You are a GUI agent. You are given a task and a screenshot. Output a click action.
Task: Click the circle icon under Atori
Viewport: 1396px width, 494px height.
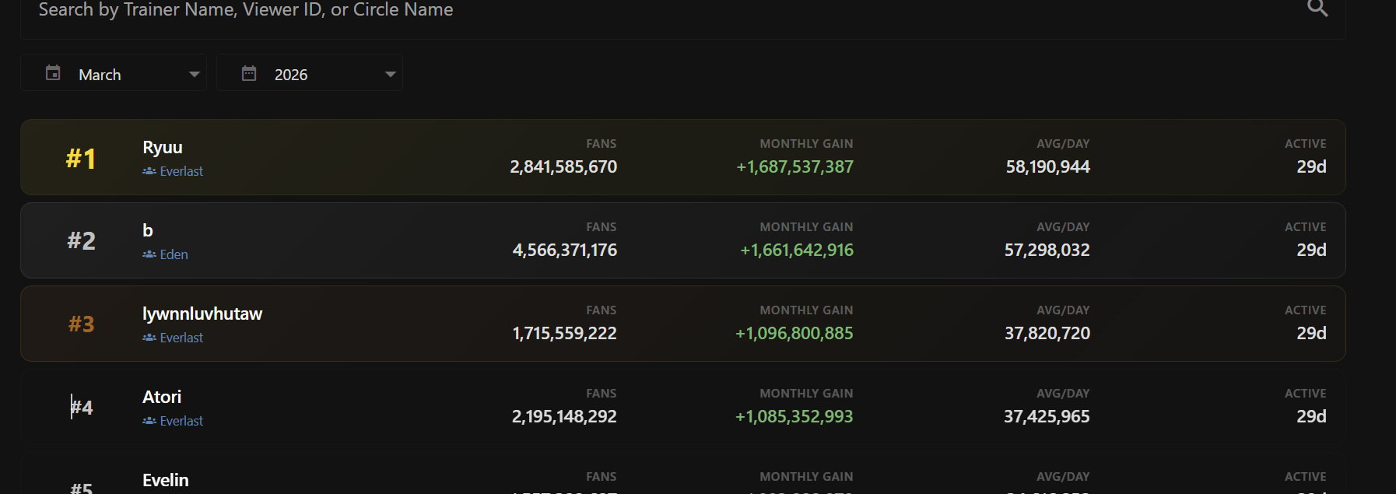149,421
